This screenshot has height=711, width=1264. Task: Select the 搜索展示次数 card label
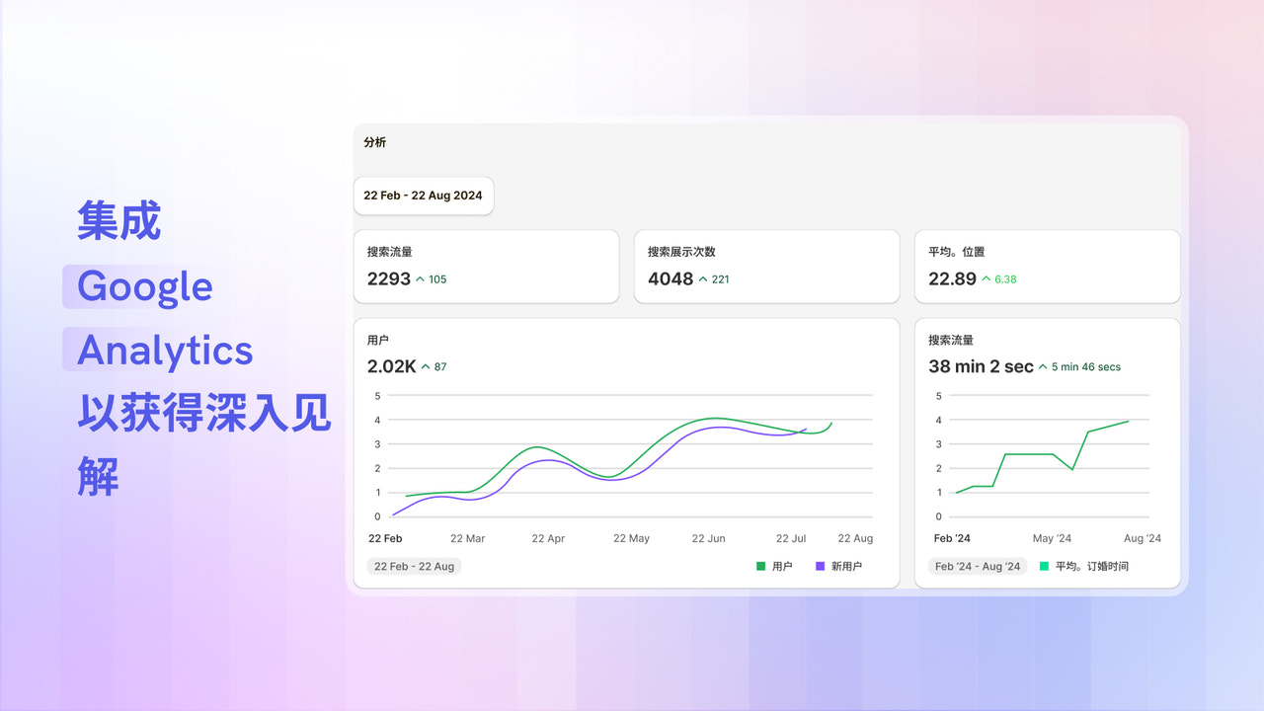[x=681, y=252]
